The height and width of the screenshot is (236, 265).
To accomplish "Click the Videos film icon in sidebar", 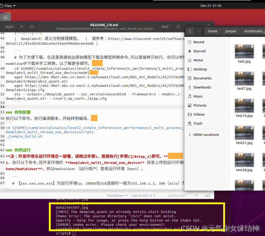I will (x=189, y=114).
